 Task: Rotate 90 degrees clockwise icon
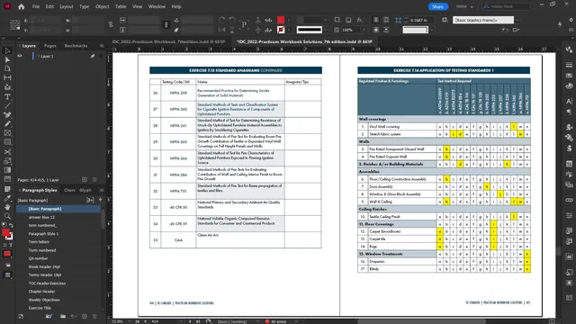221,20
